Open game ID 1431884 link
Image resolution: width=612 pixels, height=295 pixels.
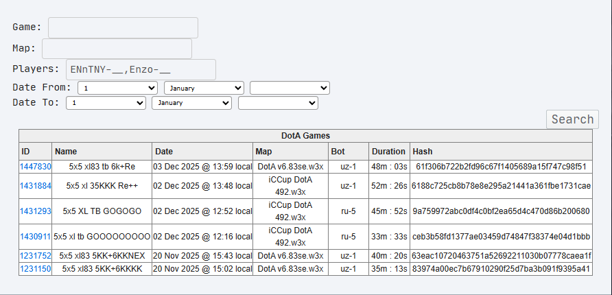(x=36, y=186)
